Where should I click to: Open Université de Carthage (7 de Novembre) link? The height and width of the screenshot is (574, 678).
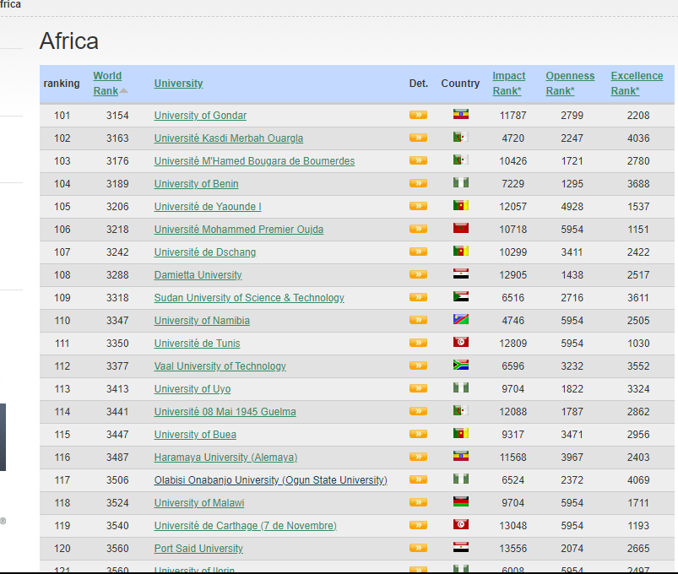point(245,526)
